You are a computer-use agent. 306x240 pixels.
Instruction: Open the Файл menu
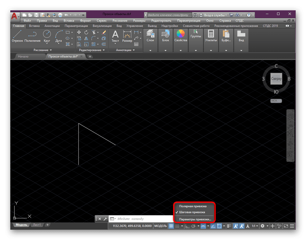click(27, 21)
